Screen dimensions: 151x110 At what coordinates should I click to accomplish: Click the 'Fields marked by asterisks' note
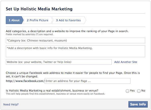coord(30,34)
